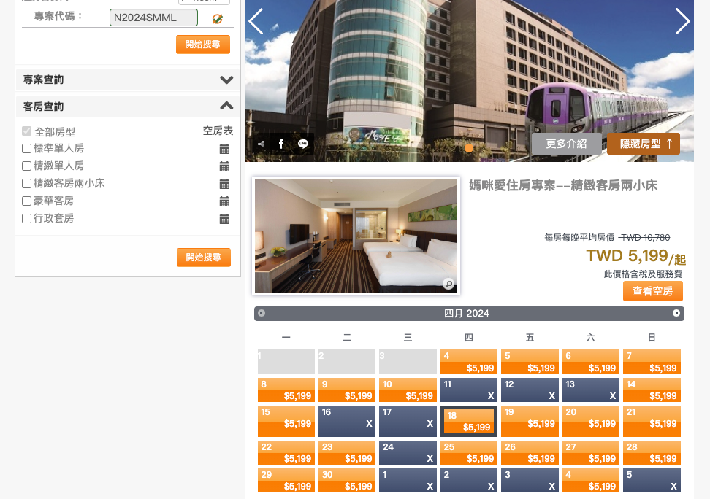Select April 25 date cell

[468, 452]
